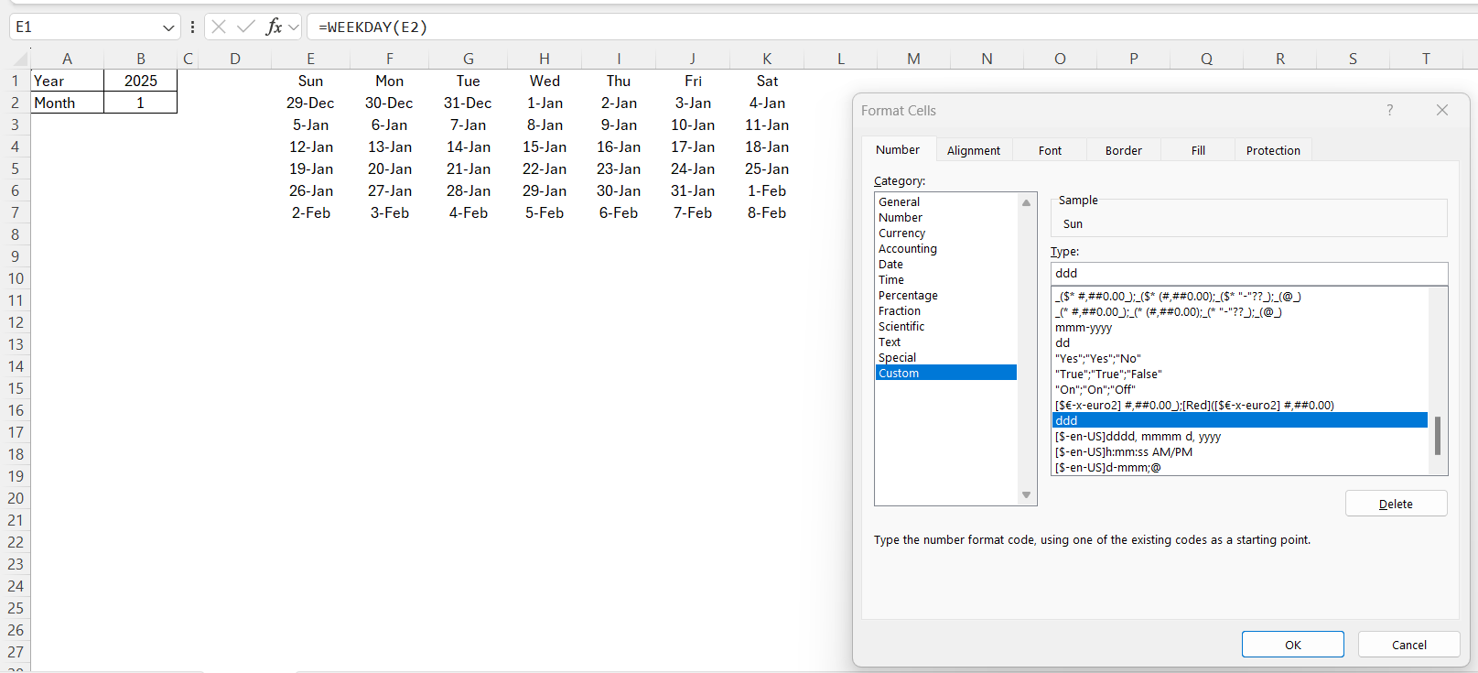Switch to the Protection tab
The image size is (1478, 673).
point(1273,150)
